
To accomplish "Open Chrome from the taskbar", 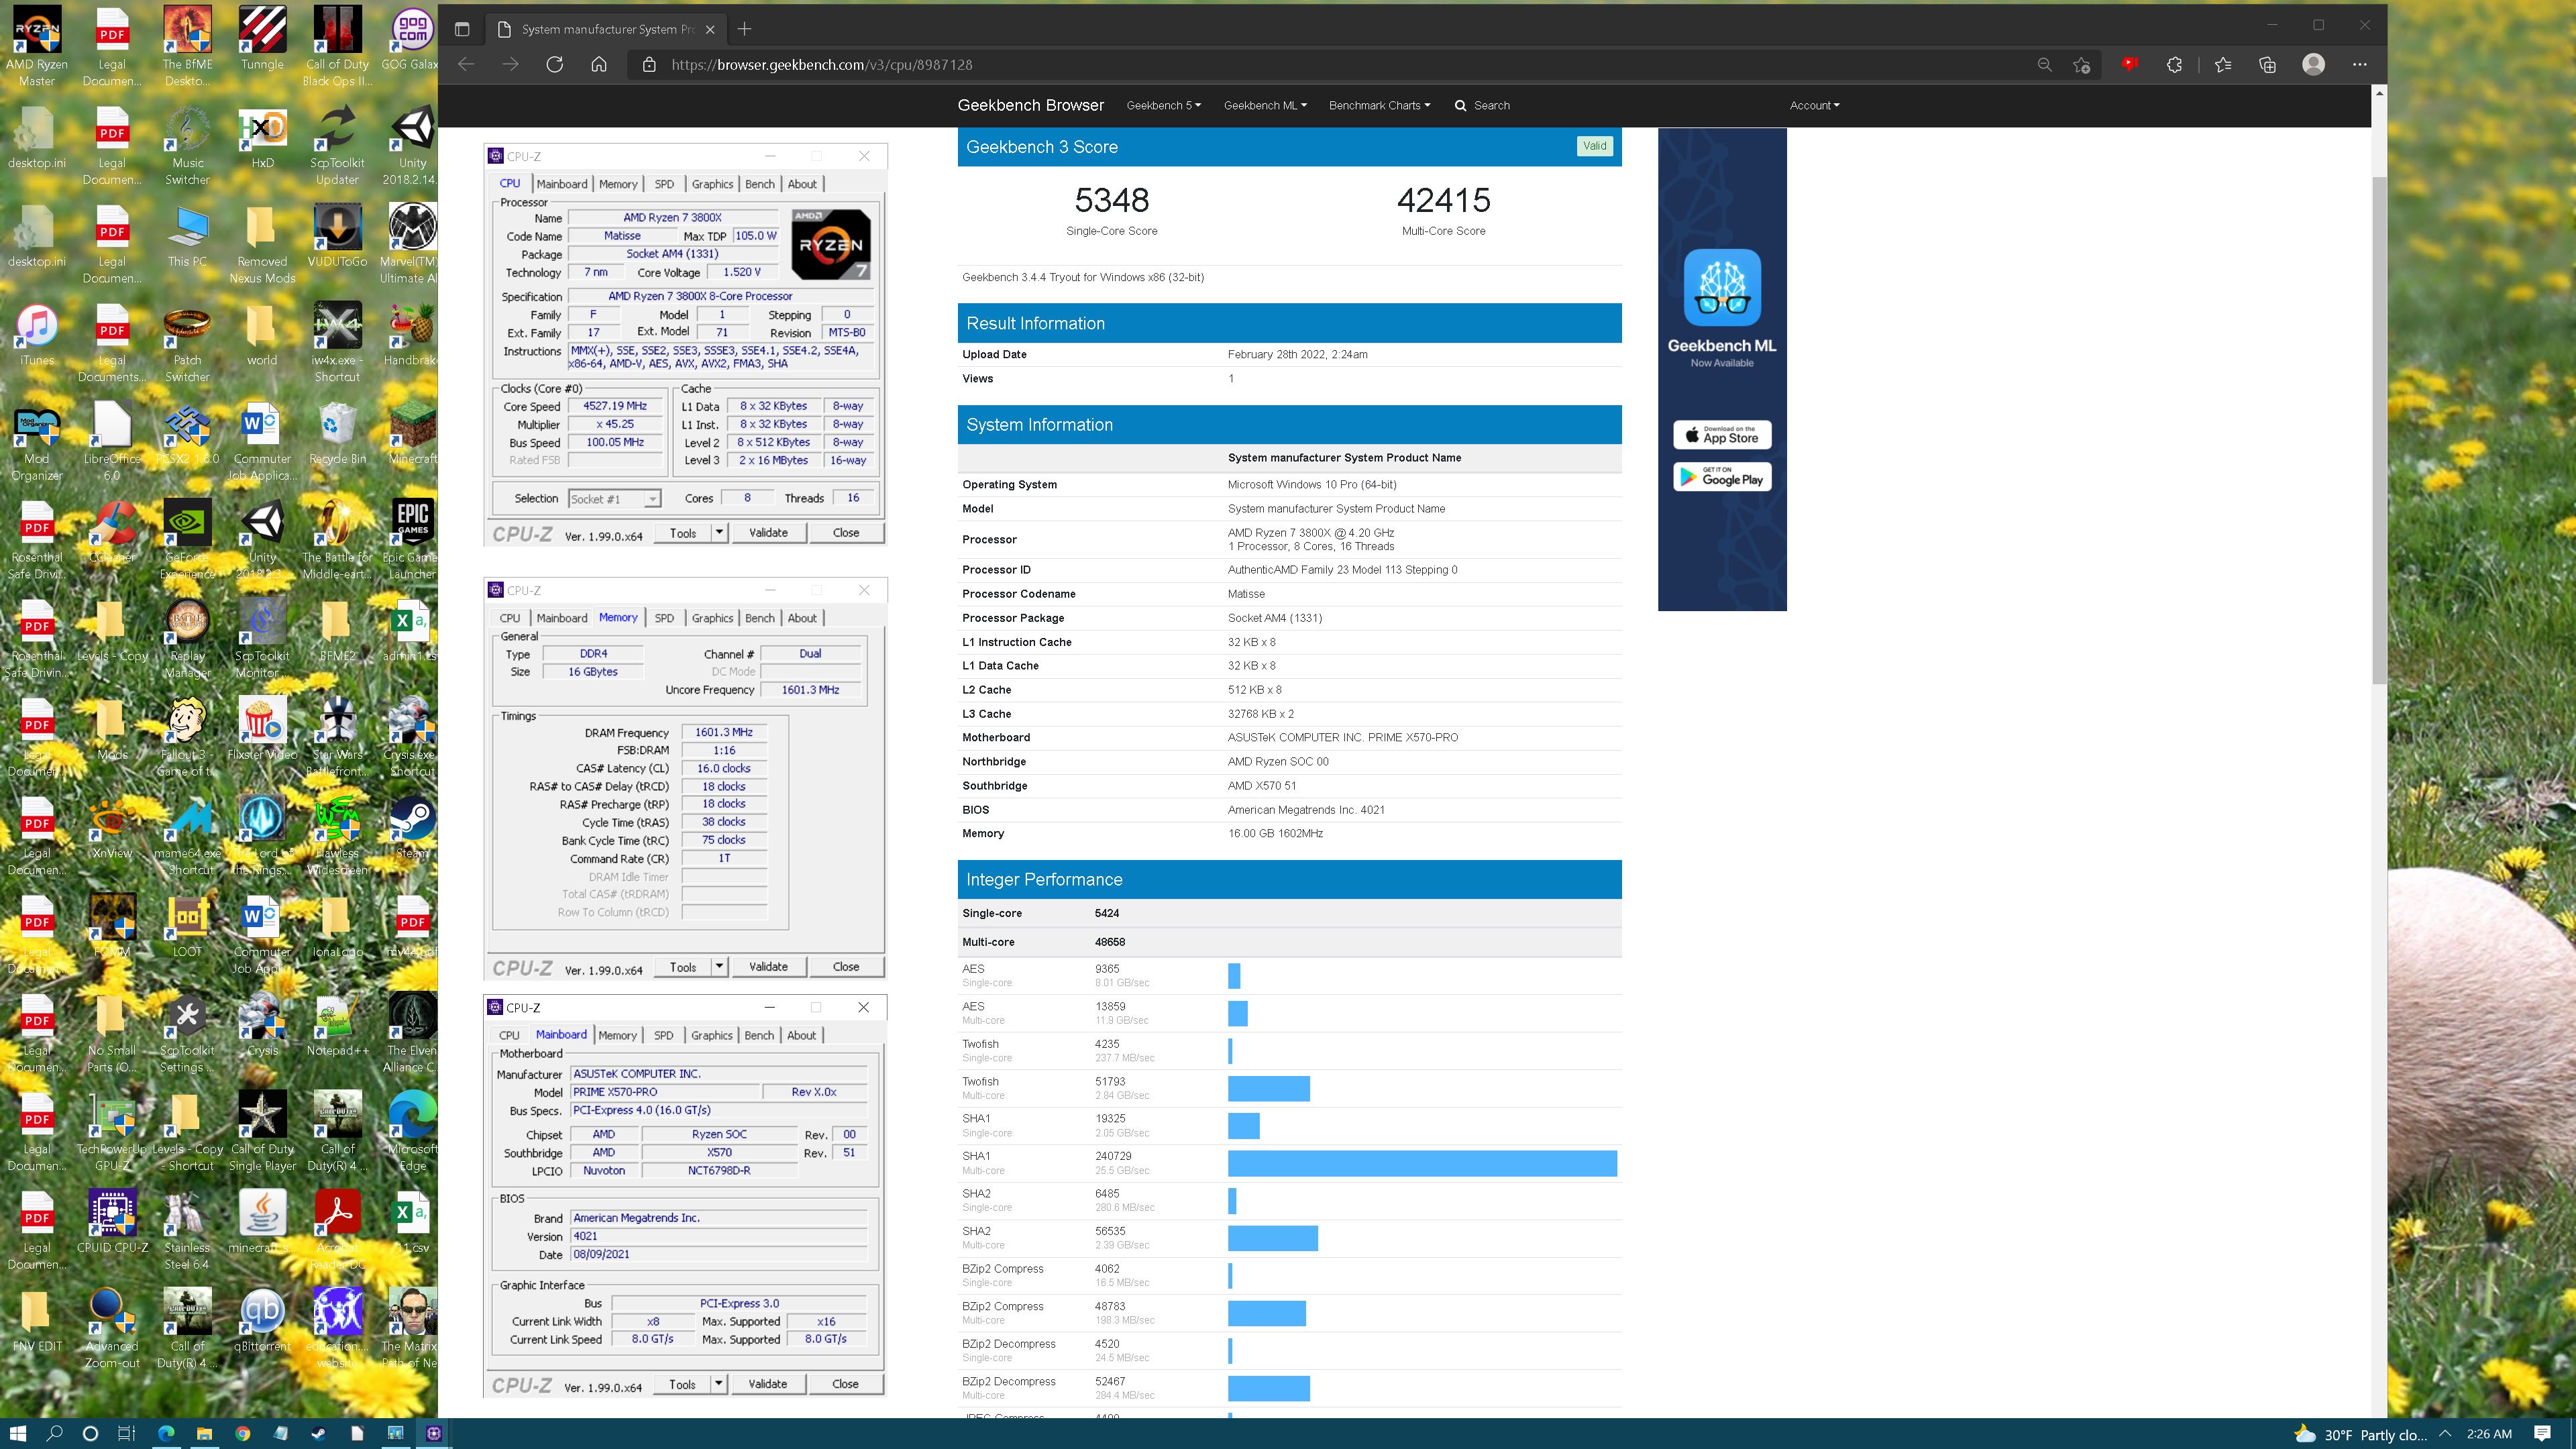I will (242, 1433).
